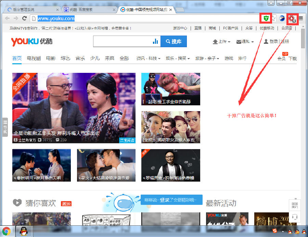Click the 登录了会更精彩哦 login banner
Image resolution: width=308 pixels, height=237 pixels.
pyautogui.click(x=171, y=200)
